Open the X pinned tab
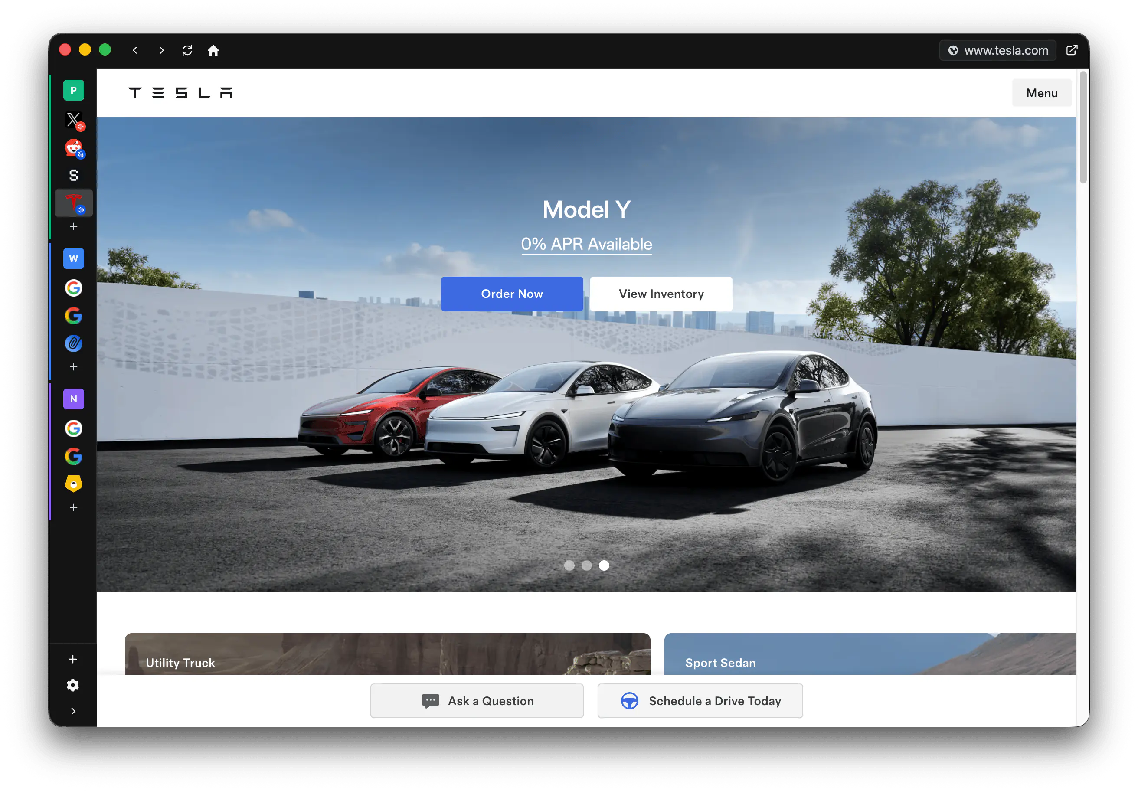 point(73,119)
